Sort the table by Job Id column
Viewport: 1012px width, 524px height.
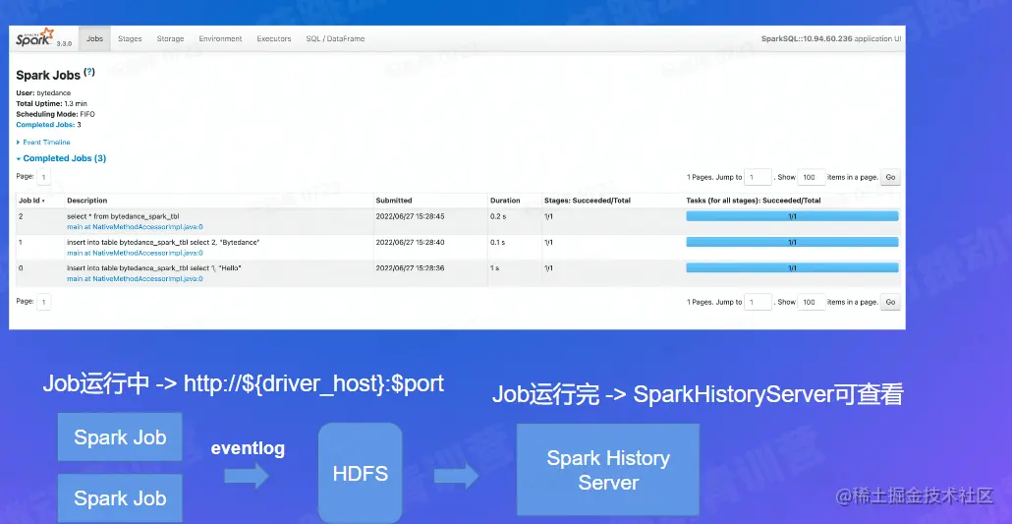click(x=31, y=201)
